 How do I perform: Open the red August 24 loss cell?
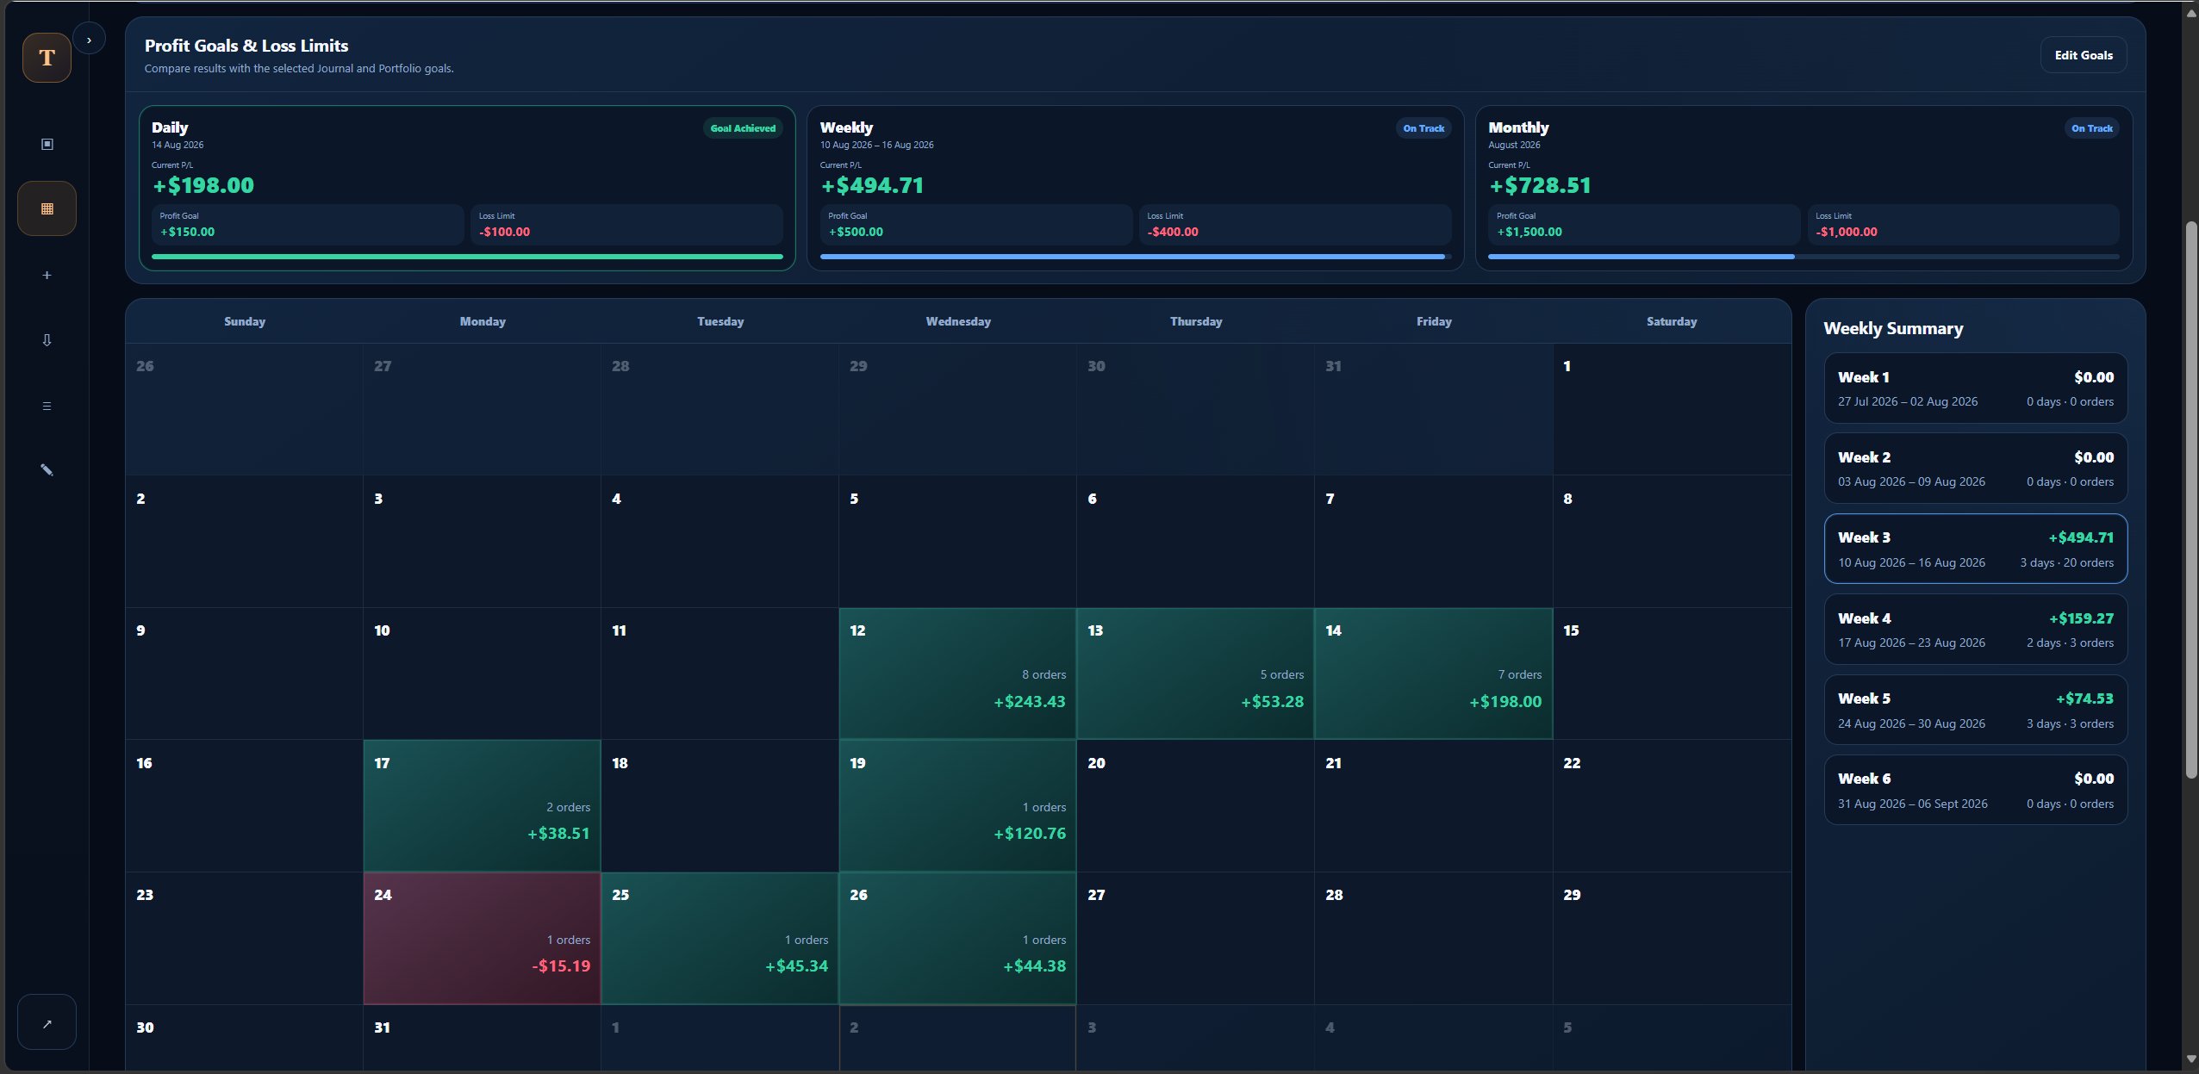pos(482,938)
